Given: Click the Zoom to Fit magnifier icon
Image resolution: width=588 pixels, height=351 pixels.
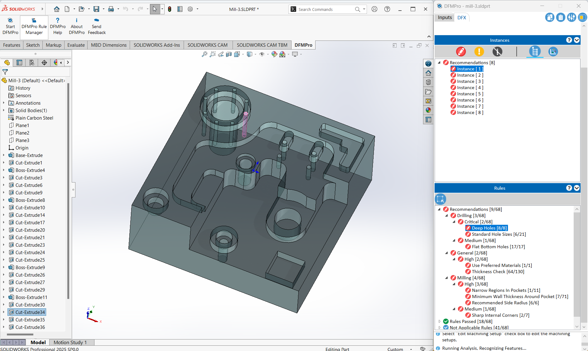Looking at the screenshot, I should [204, 54].
